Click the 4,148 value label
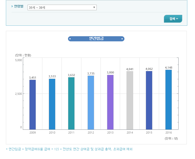This screenshot has height=159, width=195. coord(169,68)
